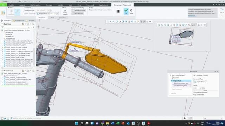Click the Coincident label in main viewport
Viewport: 225px width, 126px height.
click(74, 50)
